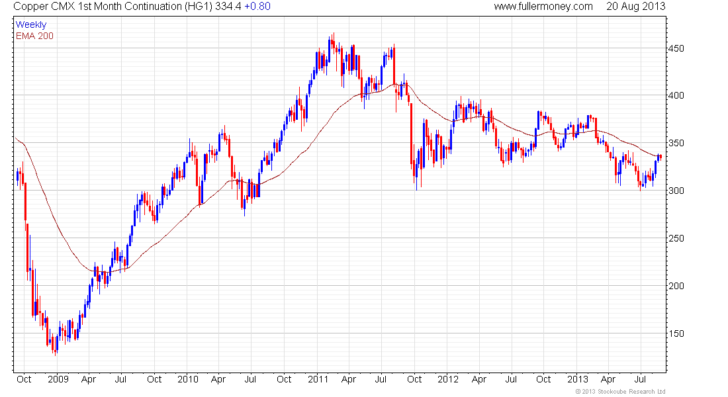The image size is (728, 397).
Task: Click the price change value '+0.80'
Action: coord(257,7)
